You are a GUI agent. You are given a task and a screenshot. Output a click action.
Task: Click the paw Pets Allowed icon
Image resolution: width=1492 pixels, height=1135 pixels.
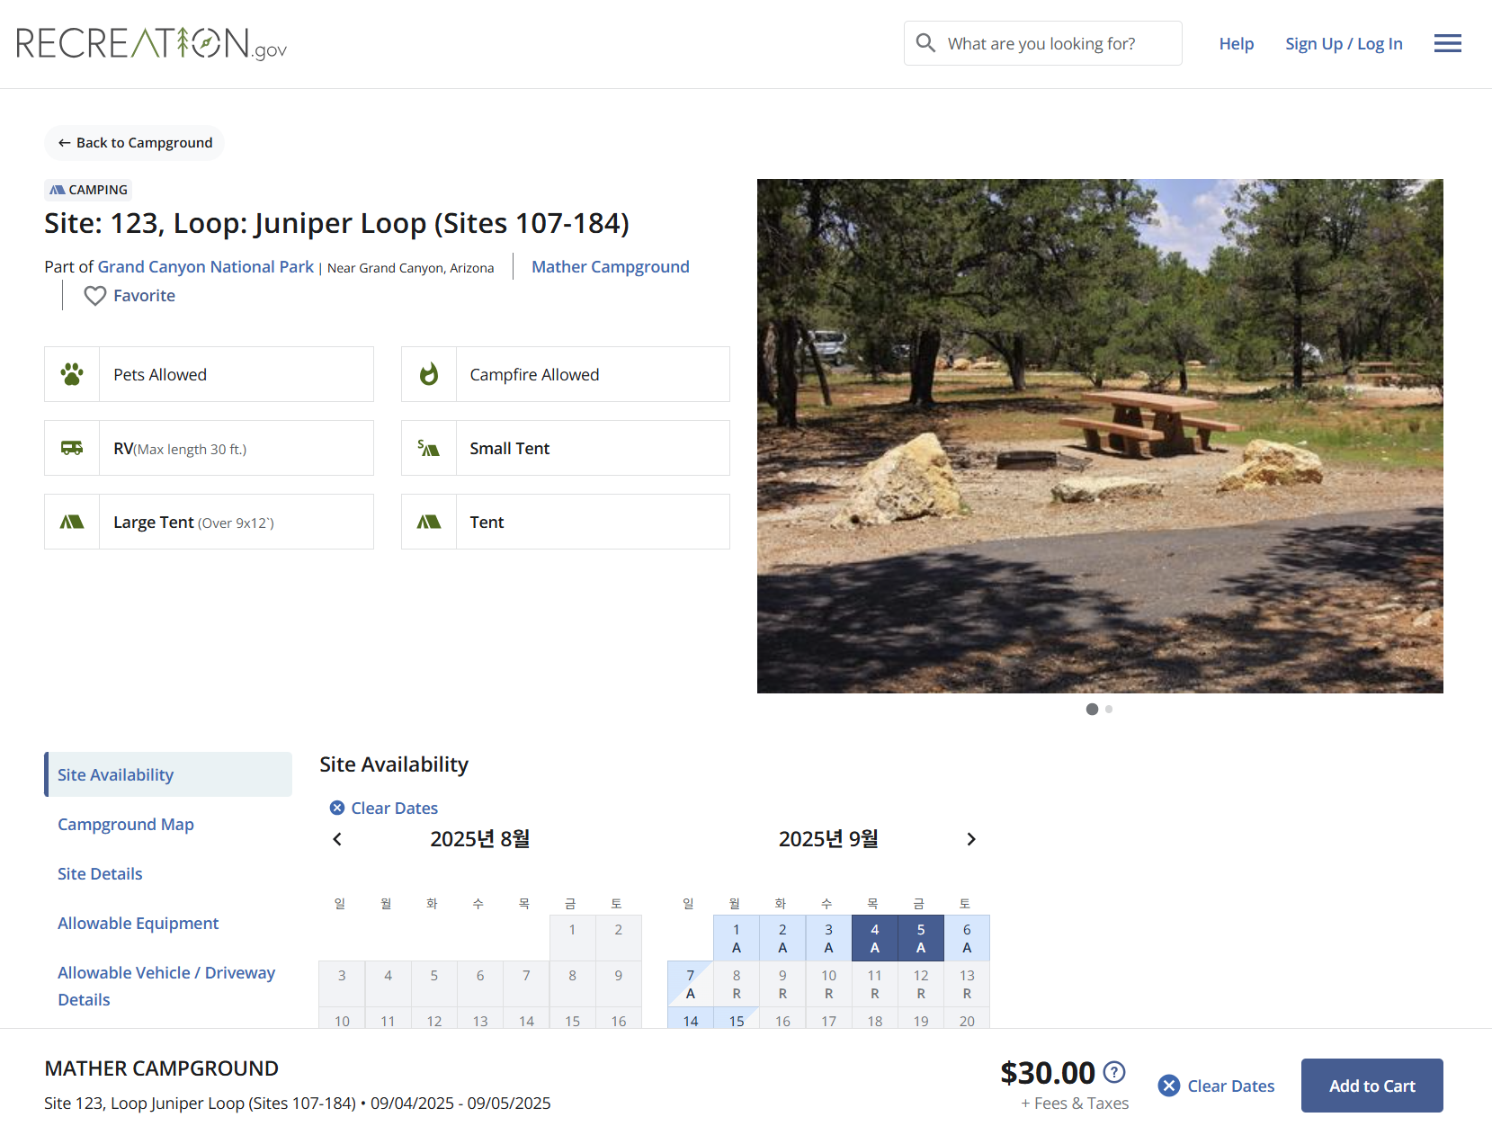[72, 374]
